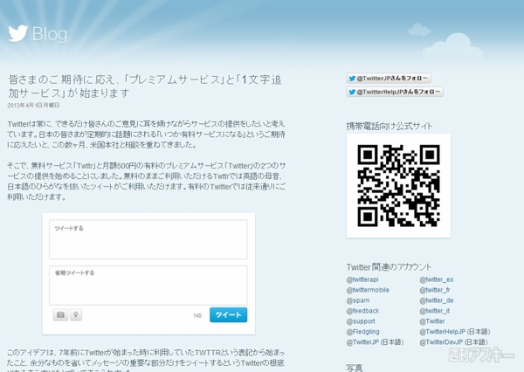Open the @support account link
Image resolution: width=524 pixels, height=372 pixels.
tap(361, 321)
